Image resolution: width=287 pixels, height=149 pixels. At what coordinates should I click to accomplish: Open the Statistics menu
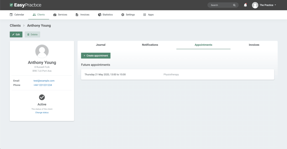106,15
